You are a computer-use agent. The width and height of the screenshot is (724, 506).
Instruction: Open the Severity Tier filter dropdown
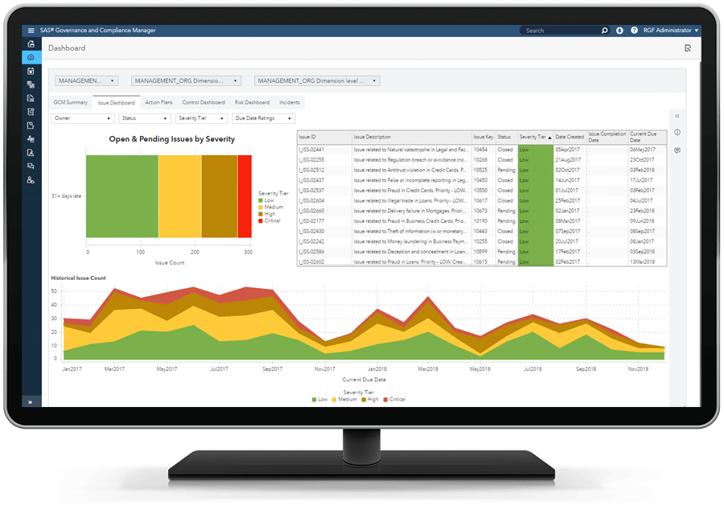[202, 118]
